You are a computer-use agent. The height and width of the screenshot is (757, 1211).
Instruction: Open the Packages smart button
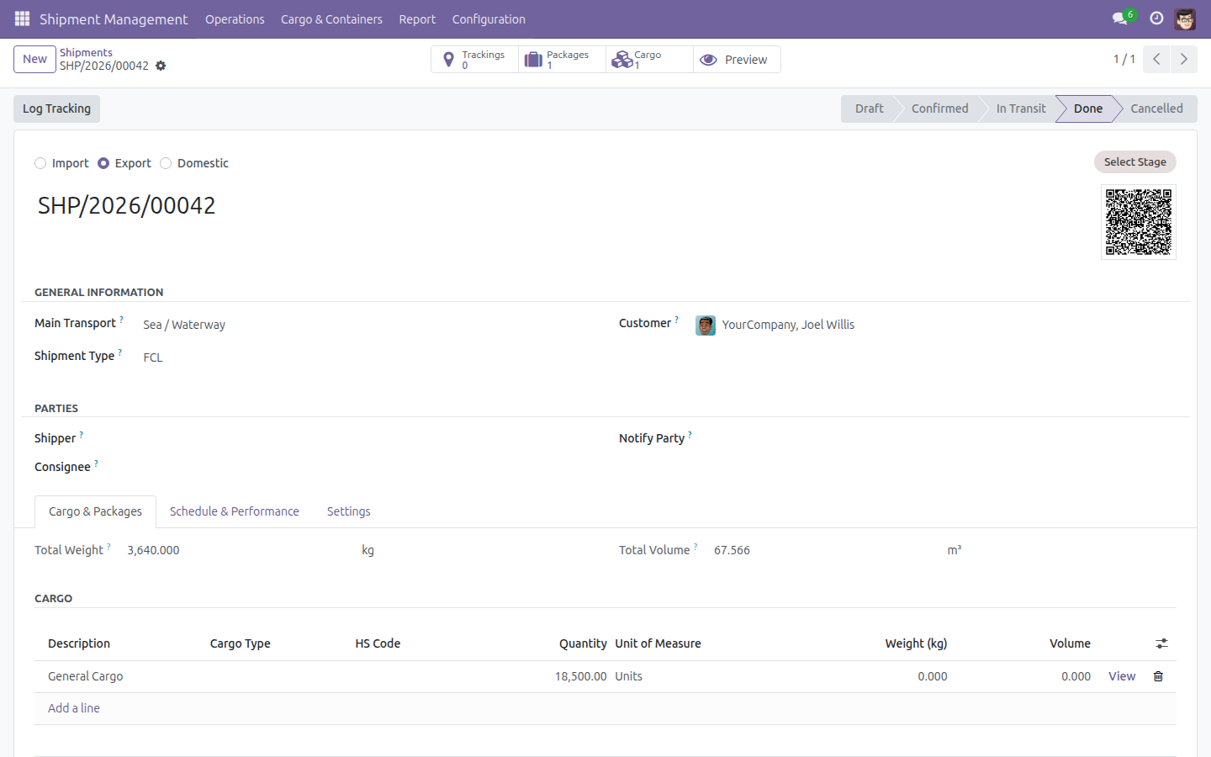pos(563,60)
